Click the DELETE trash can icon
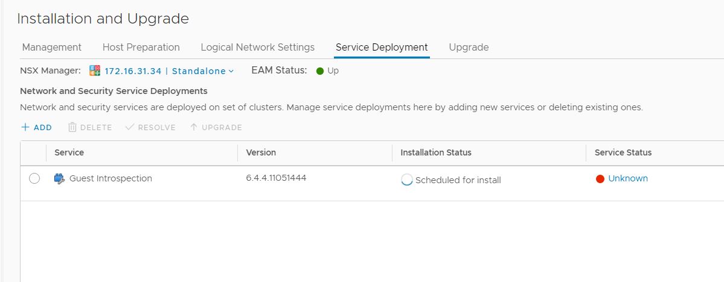The width and height of the screenshot is (724, 282). (72, 127)
